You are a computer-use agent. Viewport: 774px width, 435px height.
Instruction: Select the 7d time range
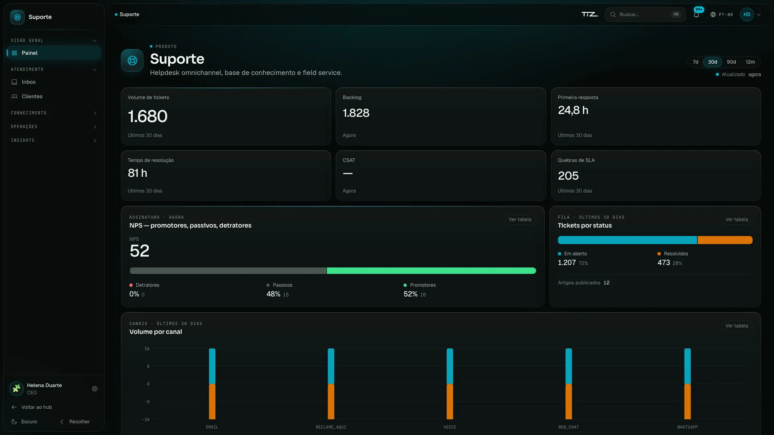point(695,62)
